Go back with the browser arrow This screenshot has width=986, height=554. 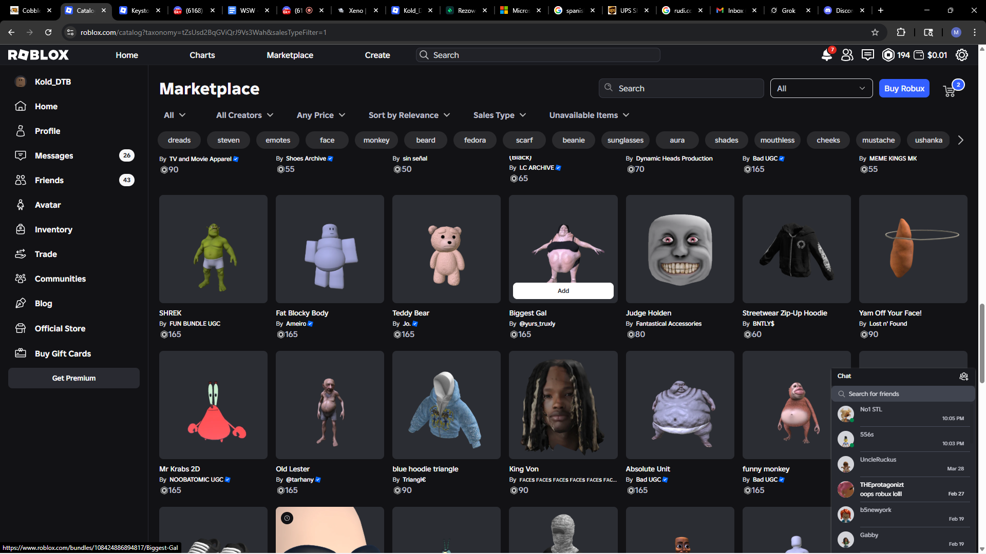(11, 32)
